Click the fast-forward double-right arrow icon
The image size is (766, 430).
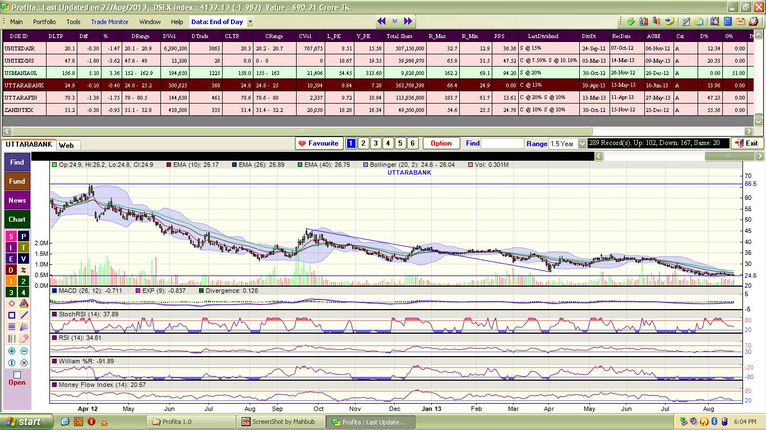pos(408,21)
